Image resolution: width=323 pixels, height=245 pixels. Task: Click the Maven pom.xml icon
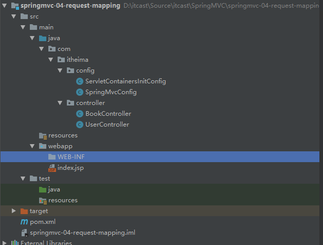(x=24, y=222)
